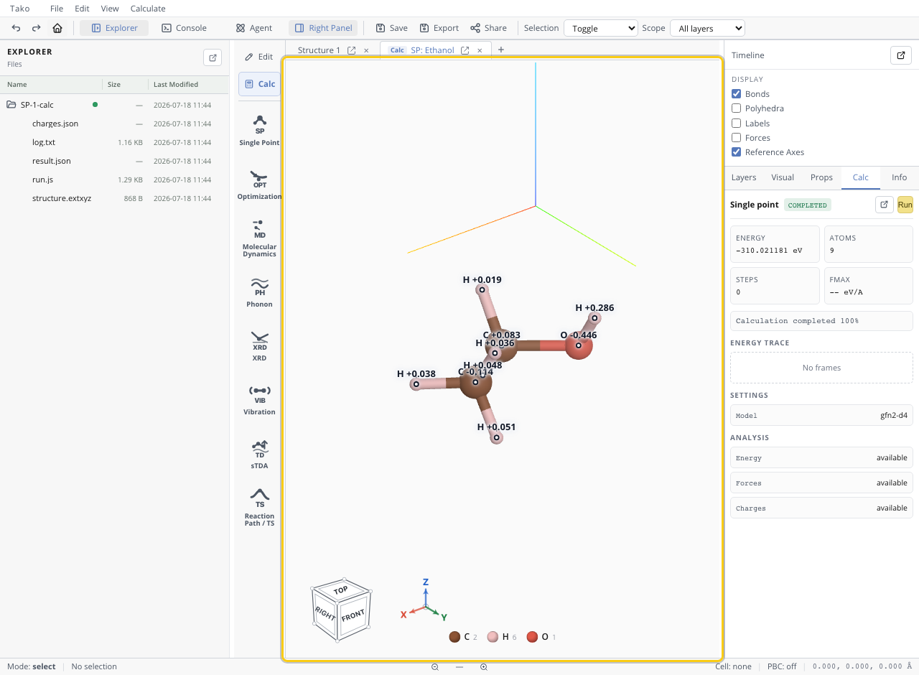The height and width of the screenshot is (675, 919).
Task: Select the Calc mode tool in sidebar
Action: pyautogui.click(x=259, y=84)
